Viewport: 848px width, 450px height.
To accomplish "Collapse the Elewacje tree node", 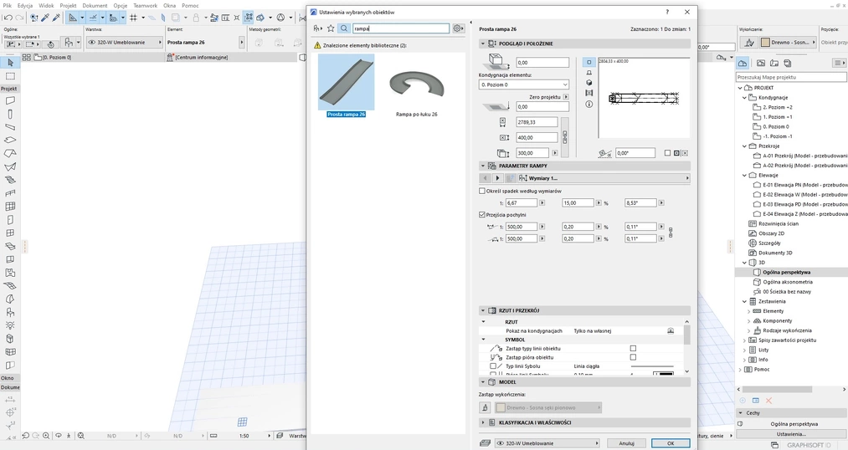I will (745, 176).
